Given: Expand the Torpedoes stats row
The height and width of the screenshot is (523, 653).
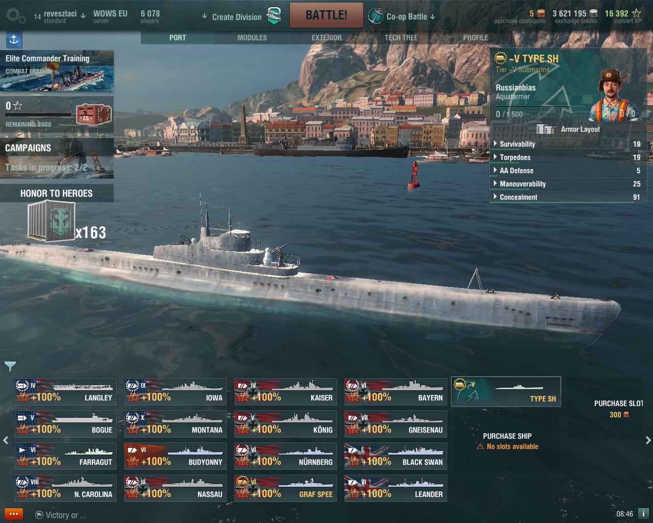Looking at the screenshot, I should [567, 157].
